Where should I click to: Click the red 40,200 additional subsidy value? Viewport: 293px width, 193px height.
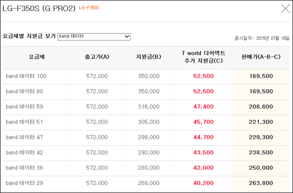(x=204, y=183)
